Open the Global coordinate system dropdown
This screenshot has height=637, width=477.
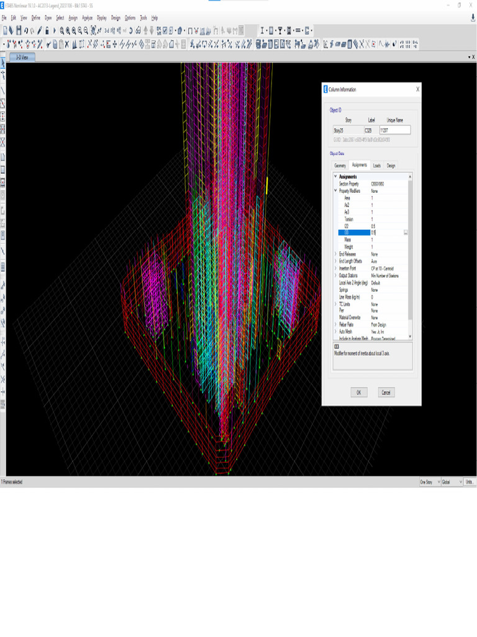[451, 482]
